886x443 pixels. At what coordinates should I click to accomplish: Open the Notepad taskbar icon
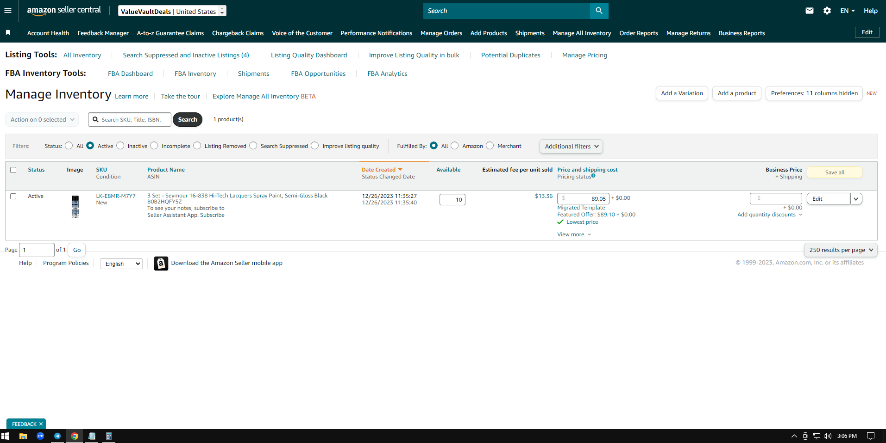tap(92, 436)
